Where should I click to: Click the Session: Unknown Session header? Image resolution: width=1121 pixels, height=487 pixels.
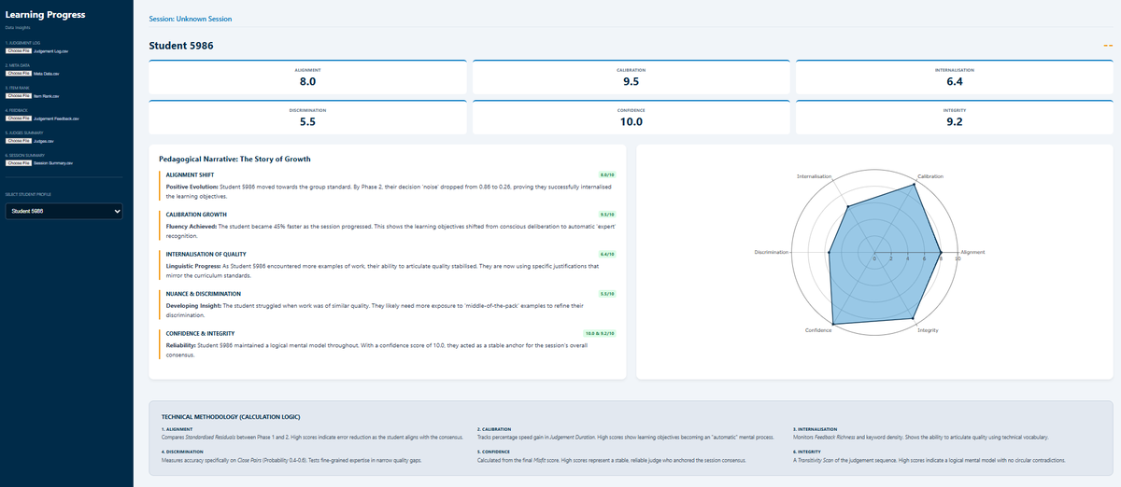(x=191, y=19)
